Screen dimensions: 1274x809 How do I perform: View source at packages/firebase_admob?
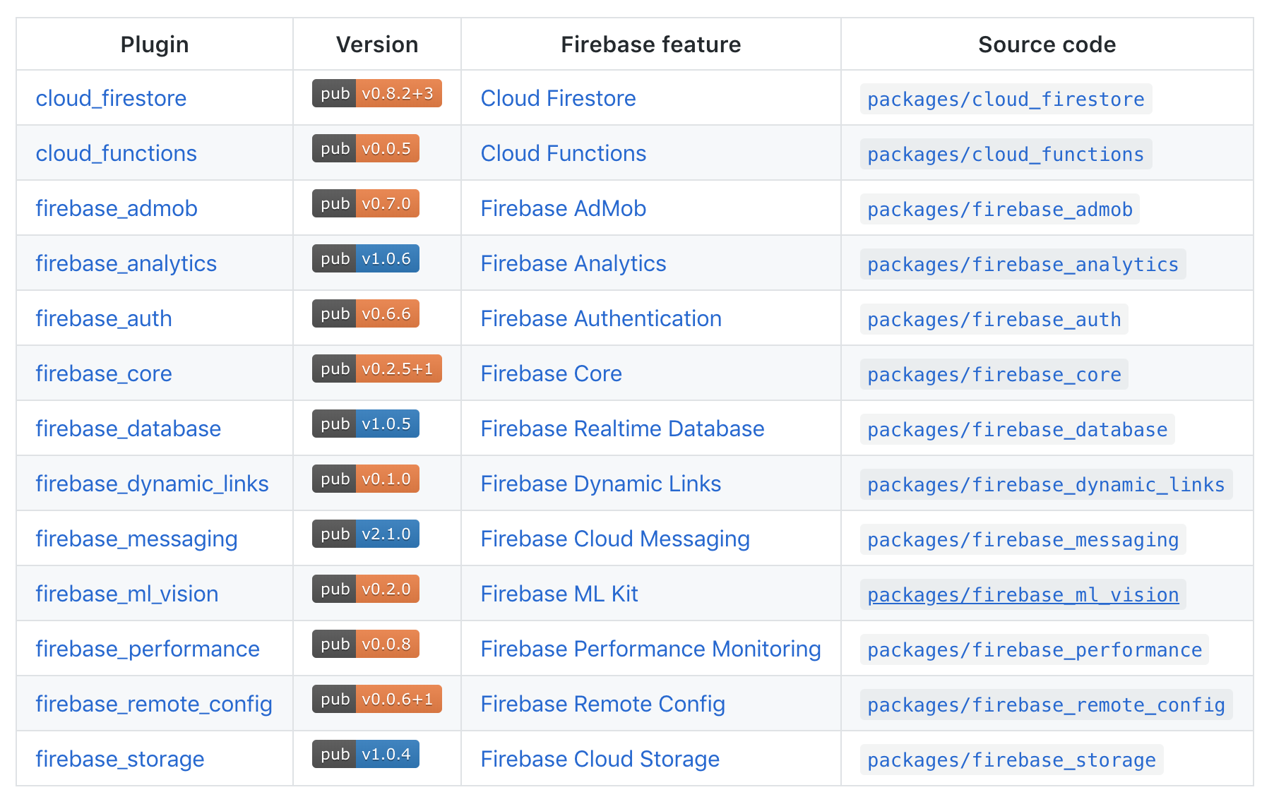pyautogui.click(x=1000, y=209)
